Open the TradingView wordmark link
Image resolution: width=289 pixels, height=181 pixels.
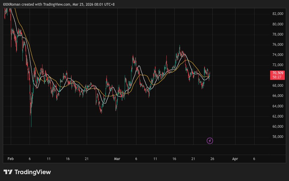(x=33, y=172)
